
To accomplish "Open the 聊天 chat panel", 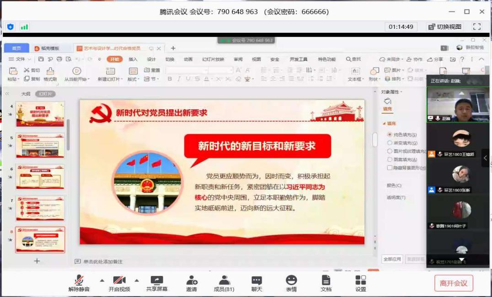I will pos(257,283).
